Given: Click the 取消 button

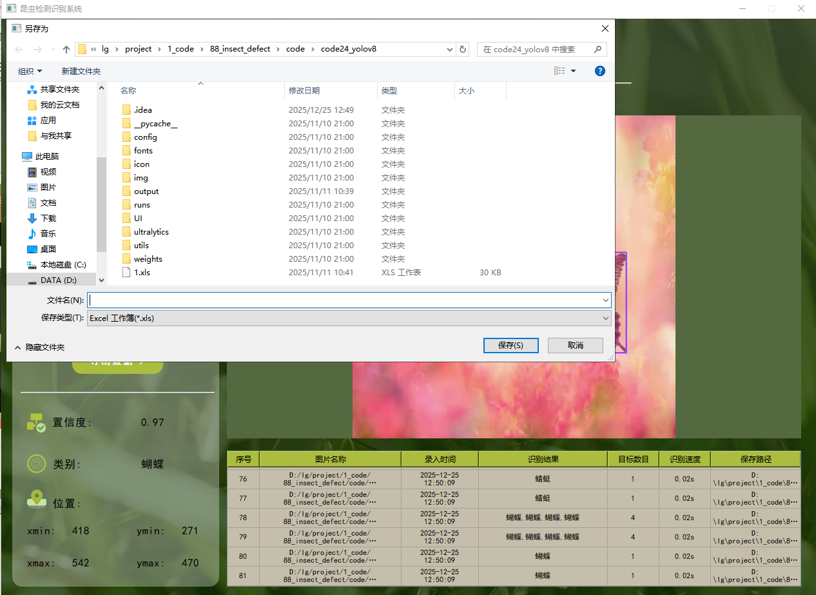Looking at the screenshot, I should coord(576,346).
